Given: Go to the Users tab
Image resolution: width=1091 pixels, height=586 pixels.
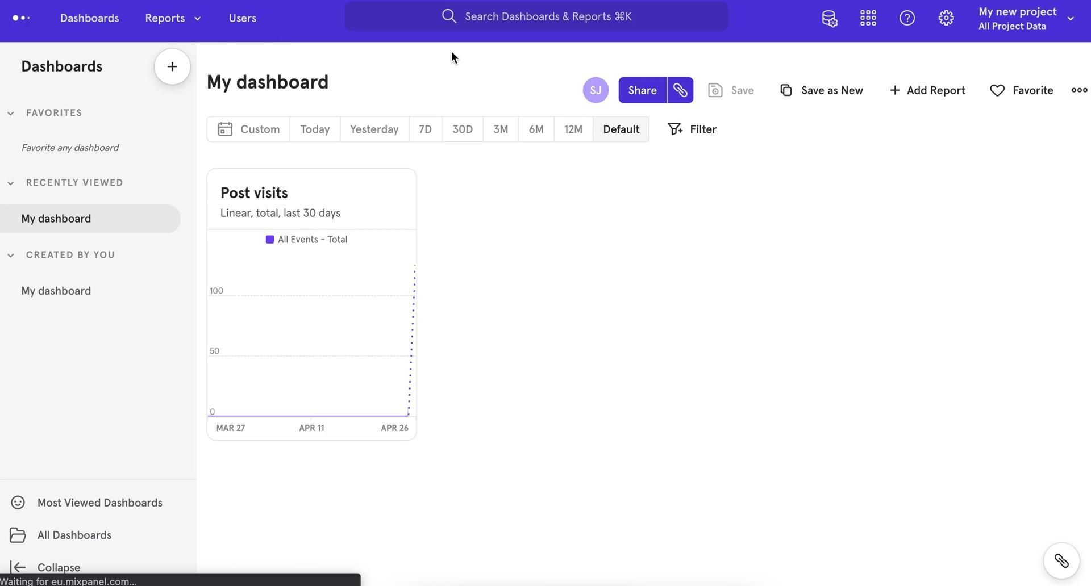Looking at the screenshot, I should click(x=242, y=18).
